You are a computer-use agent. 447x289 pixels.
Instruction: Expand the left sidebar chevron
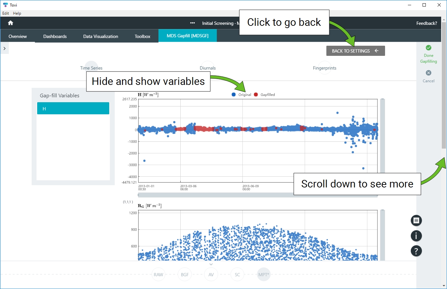4,48
